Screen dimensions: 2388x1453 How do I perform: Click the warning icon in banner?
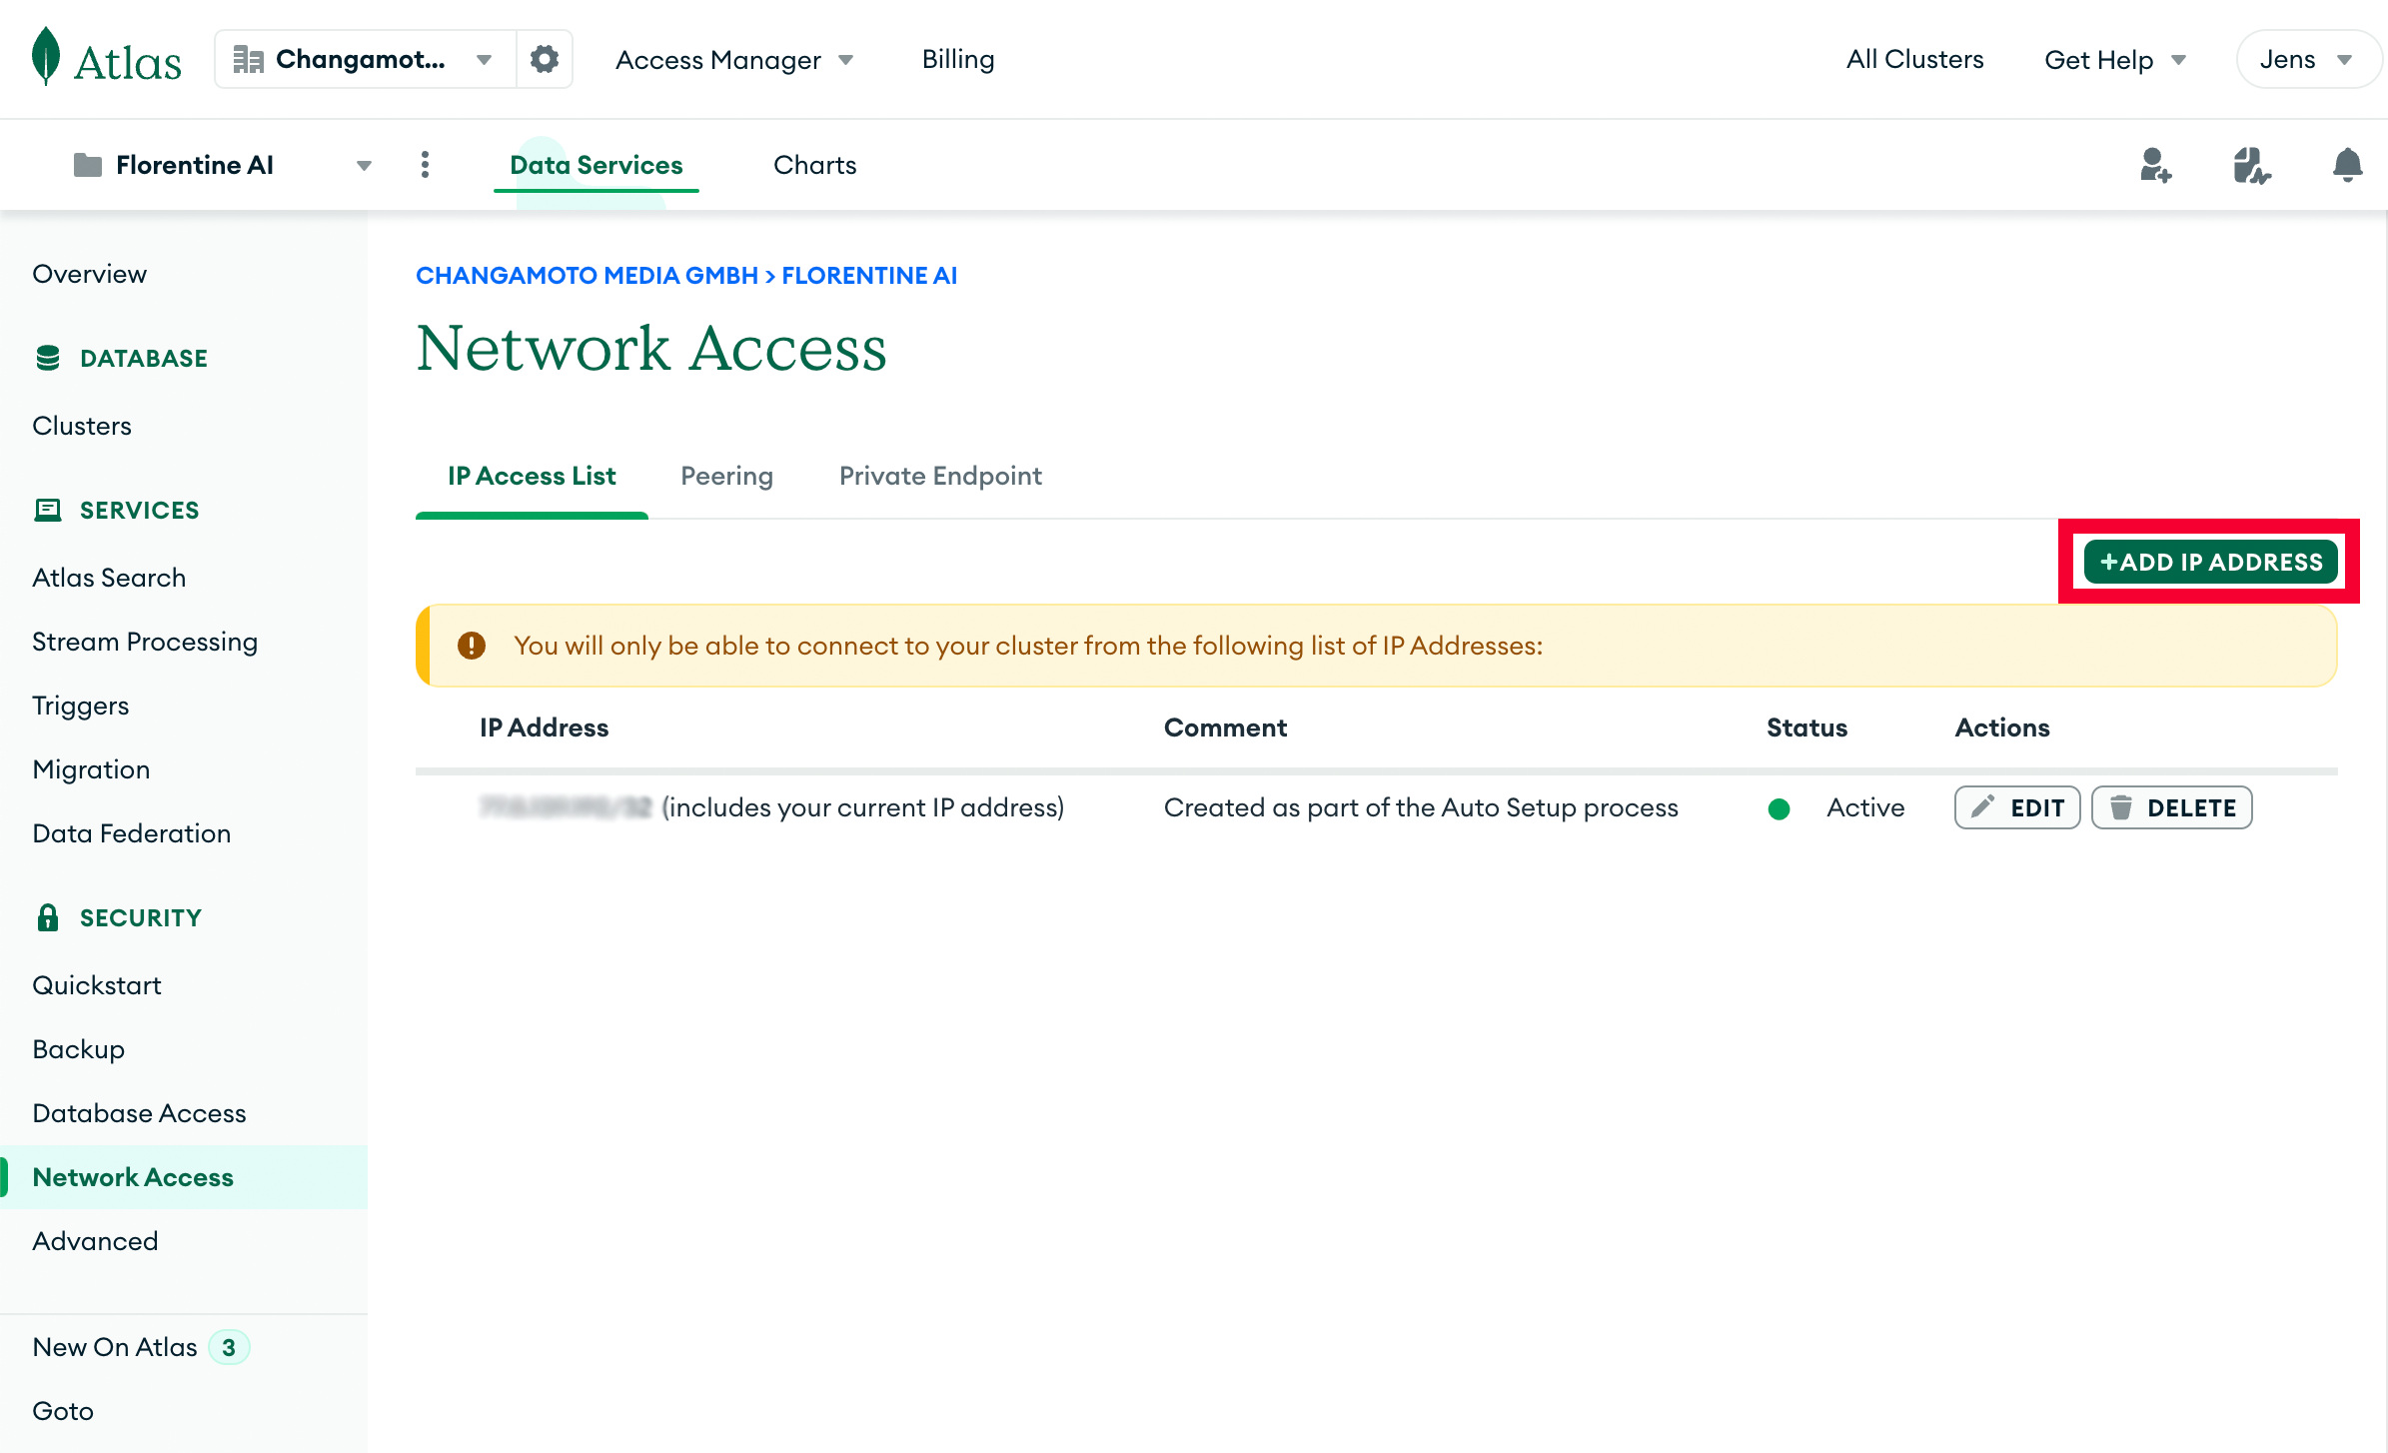click(x=472, y=646)
